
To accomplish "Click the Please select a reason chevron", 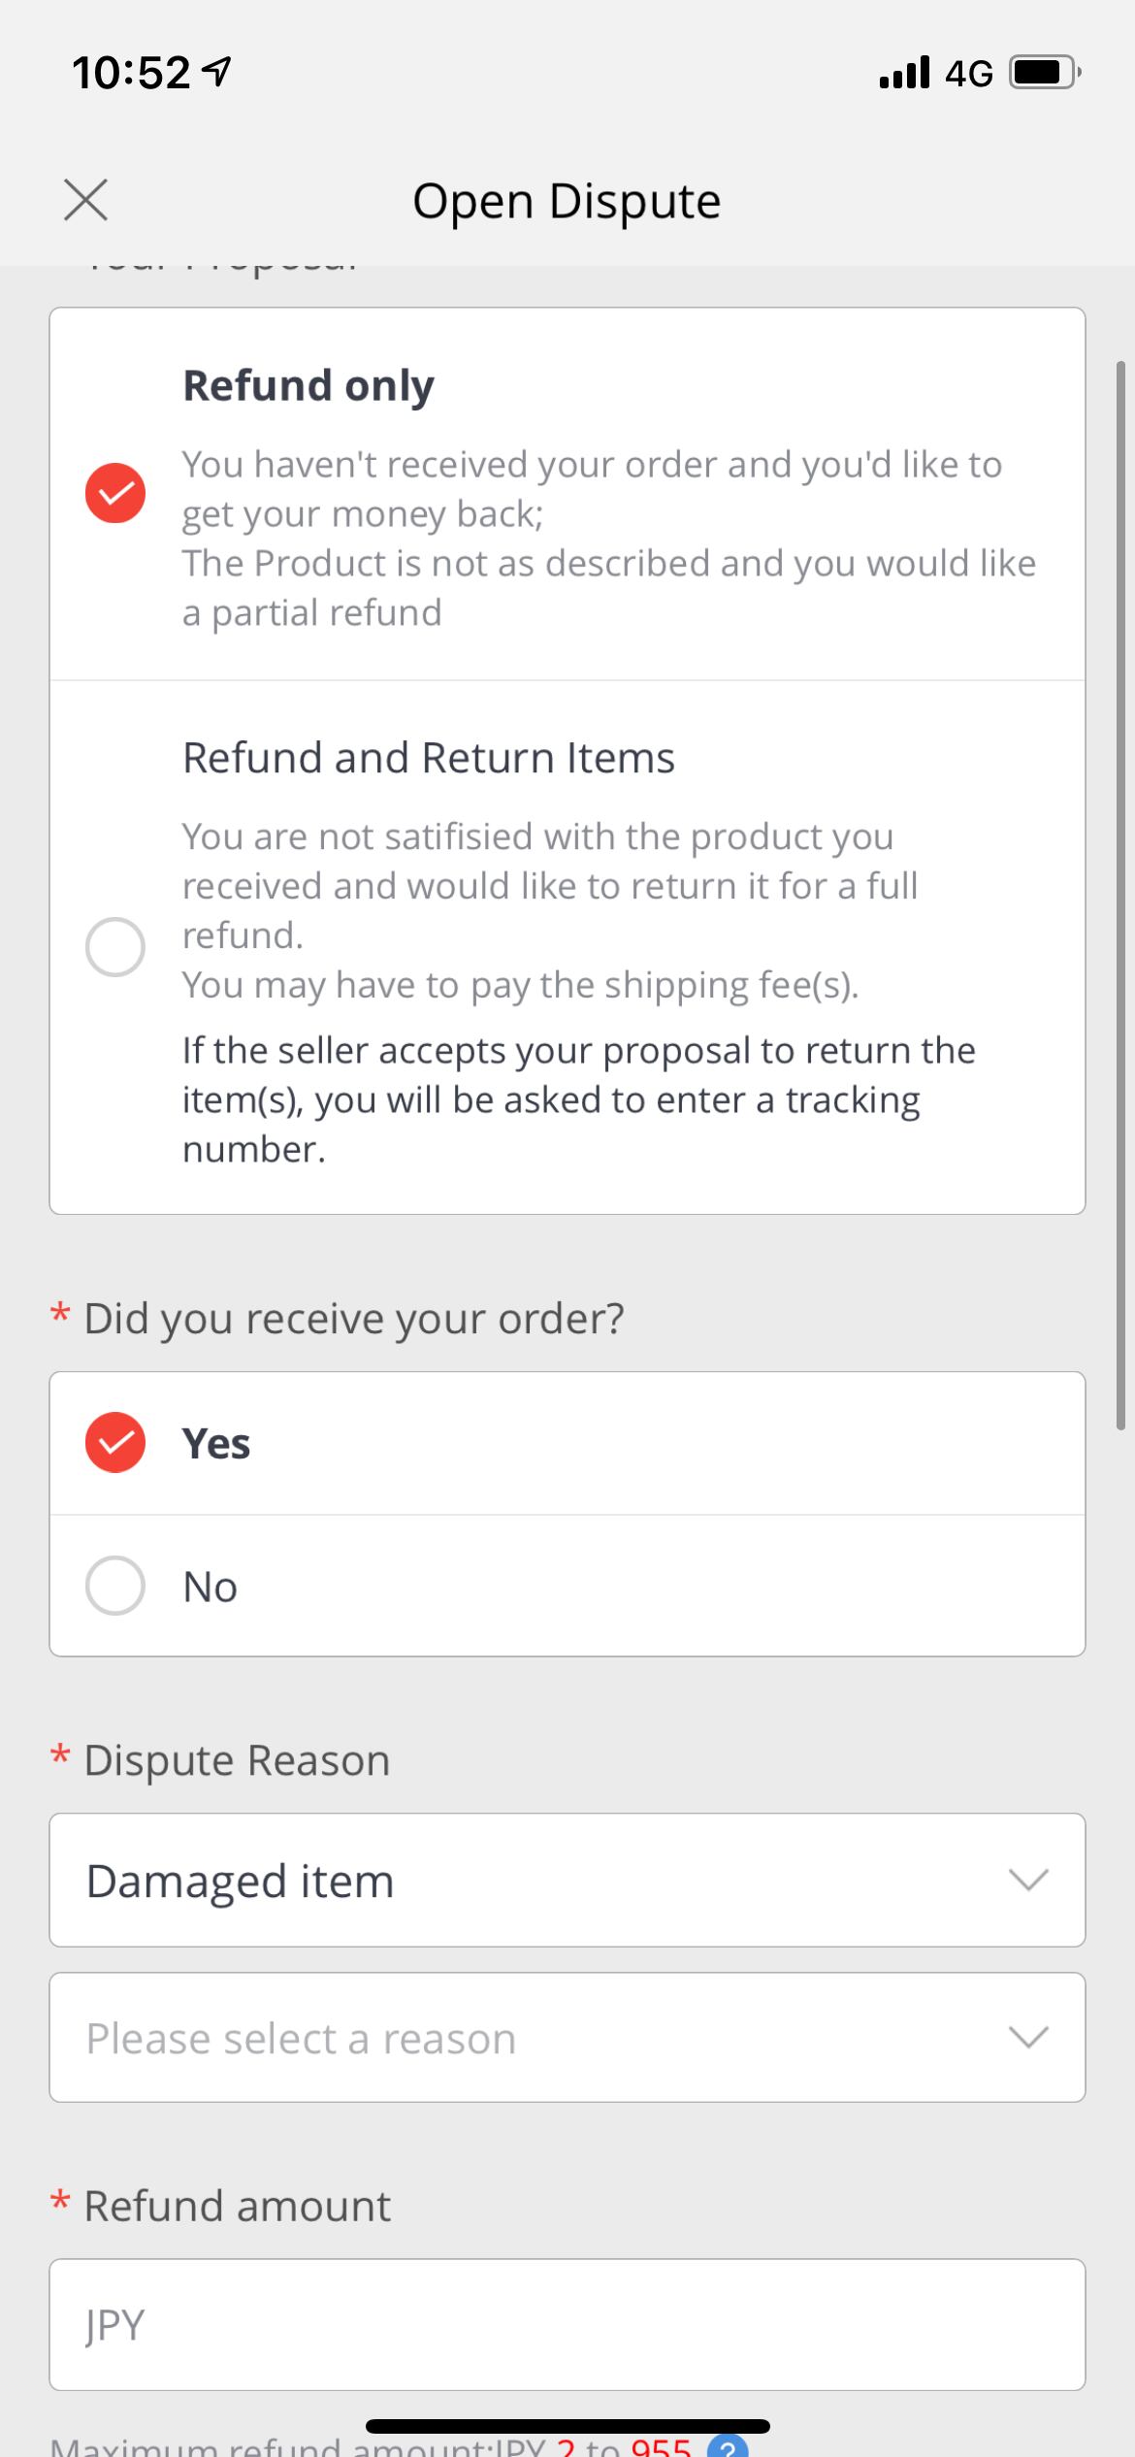I will coord(1028,2037).
